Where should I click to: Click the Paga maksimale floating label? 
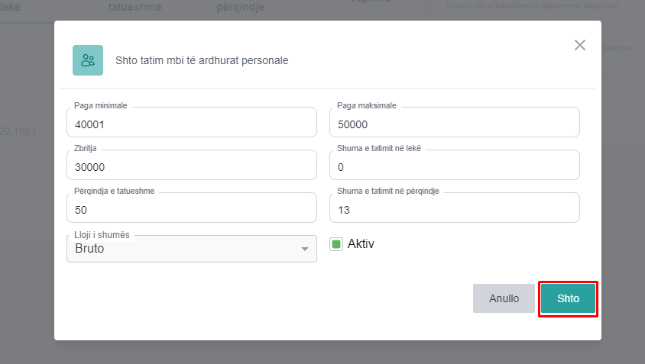tap(367, 106)
